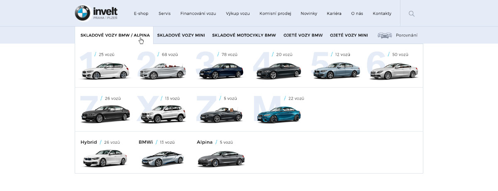The height and width of the screenshot is (191, 498).
Task: Select Výkup vozu menu item
Action: [238, 14]
